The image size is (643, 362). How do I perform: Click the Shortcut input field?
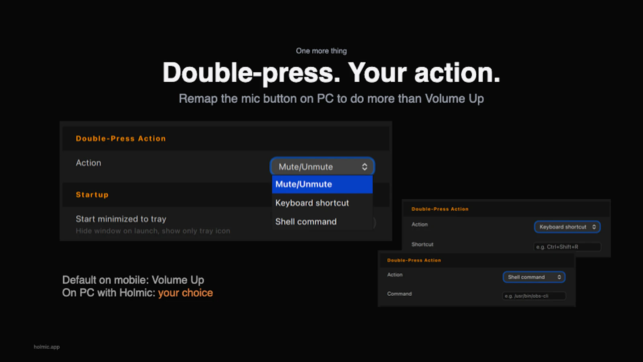pyautogui.click(x=567, y=247)
